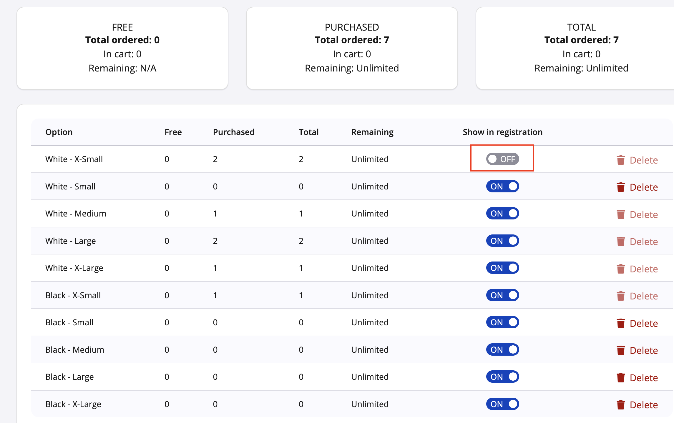Turn off the White - Small toggle

tap(502, 186)
